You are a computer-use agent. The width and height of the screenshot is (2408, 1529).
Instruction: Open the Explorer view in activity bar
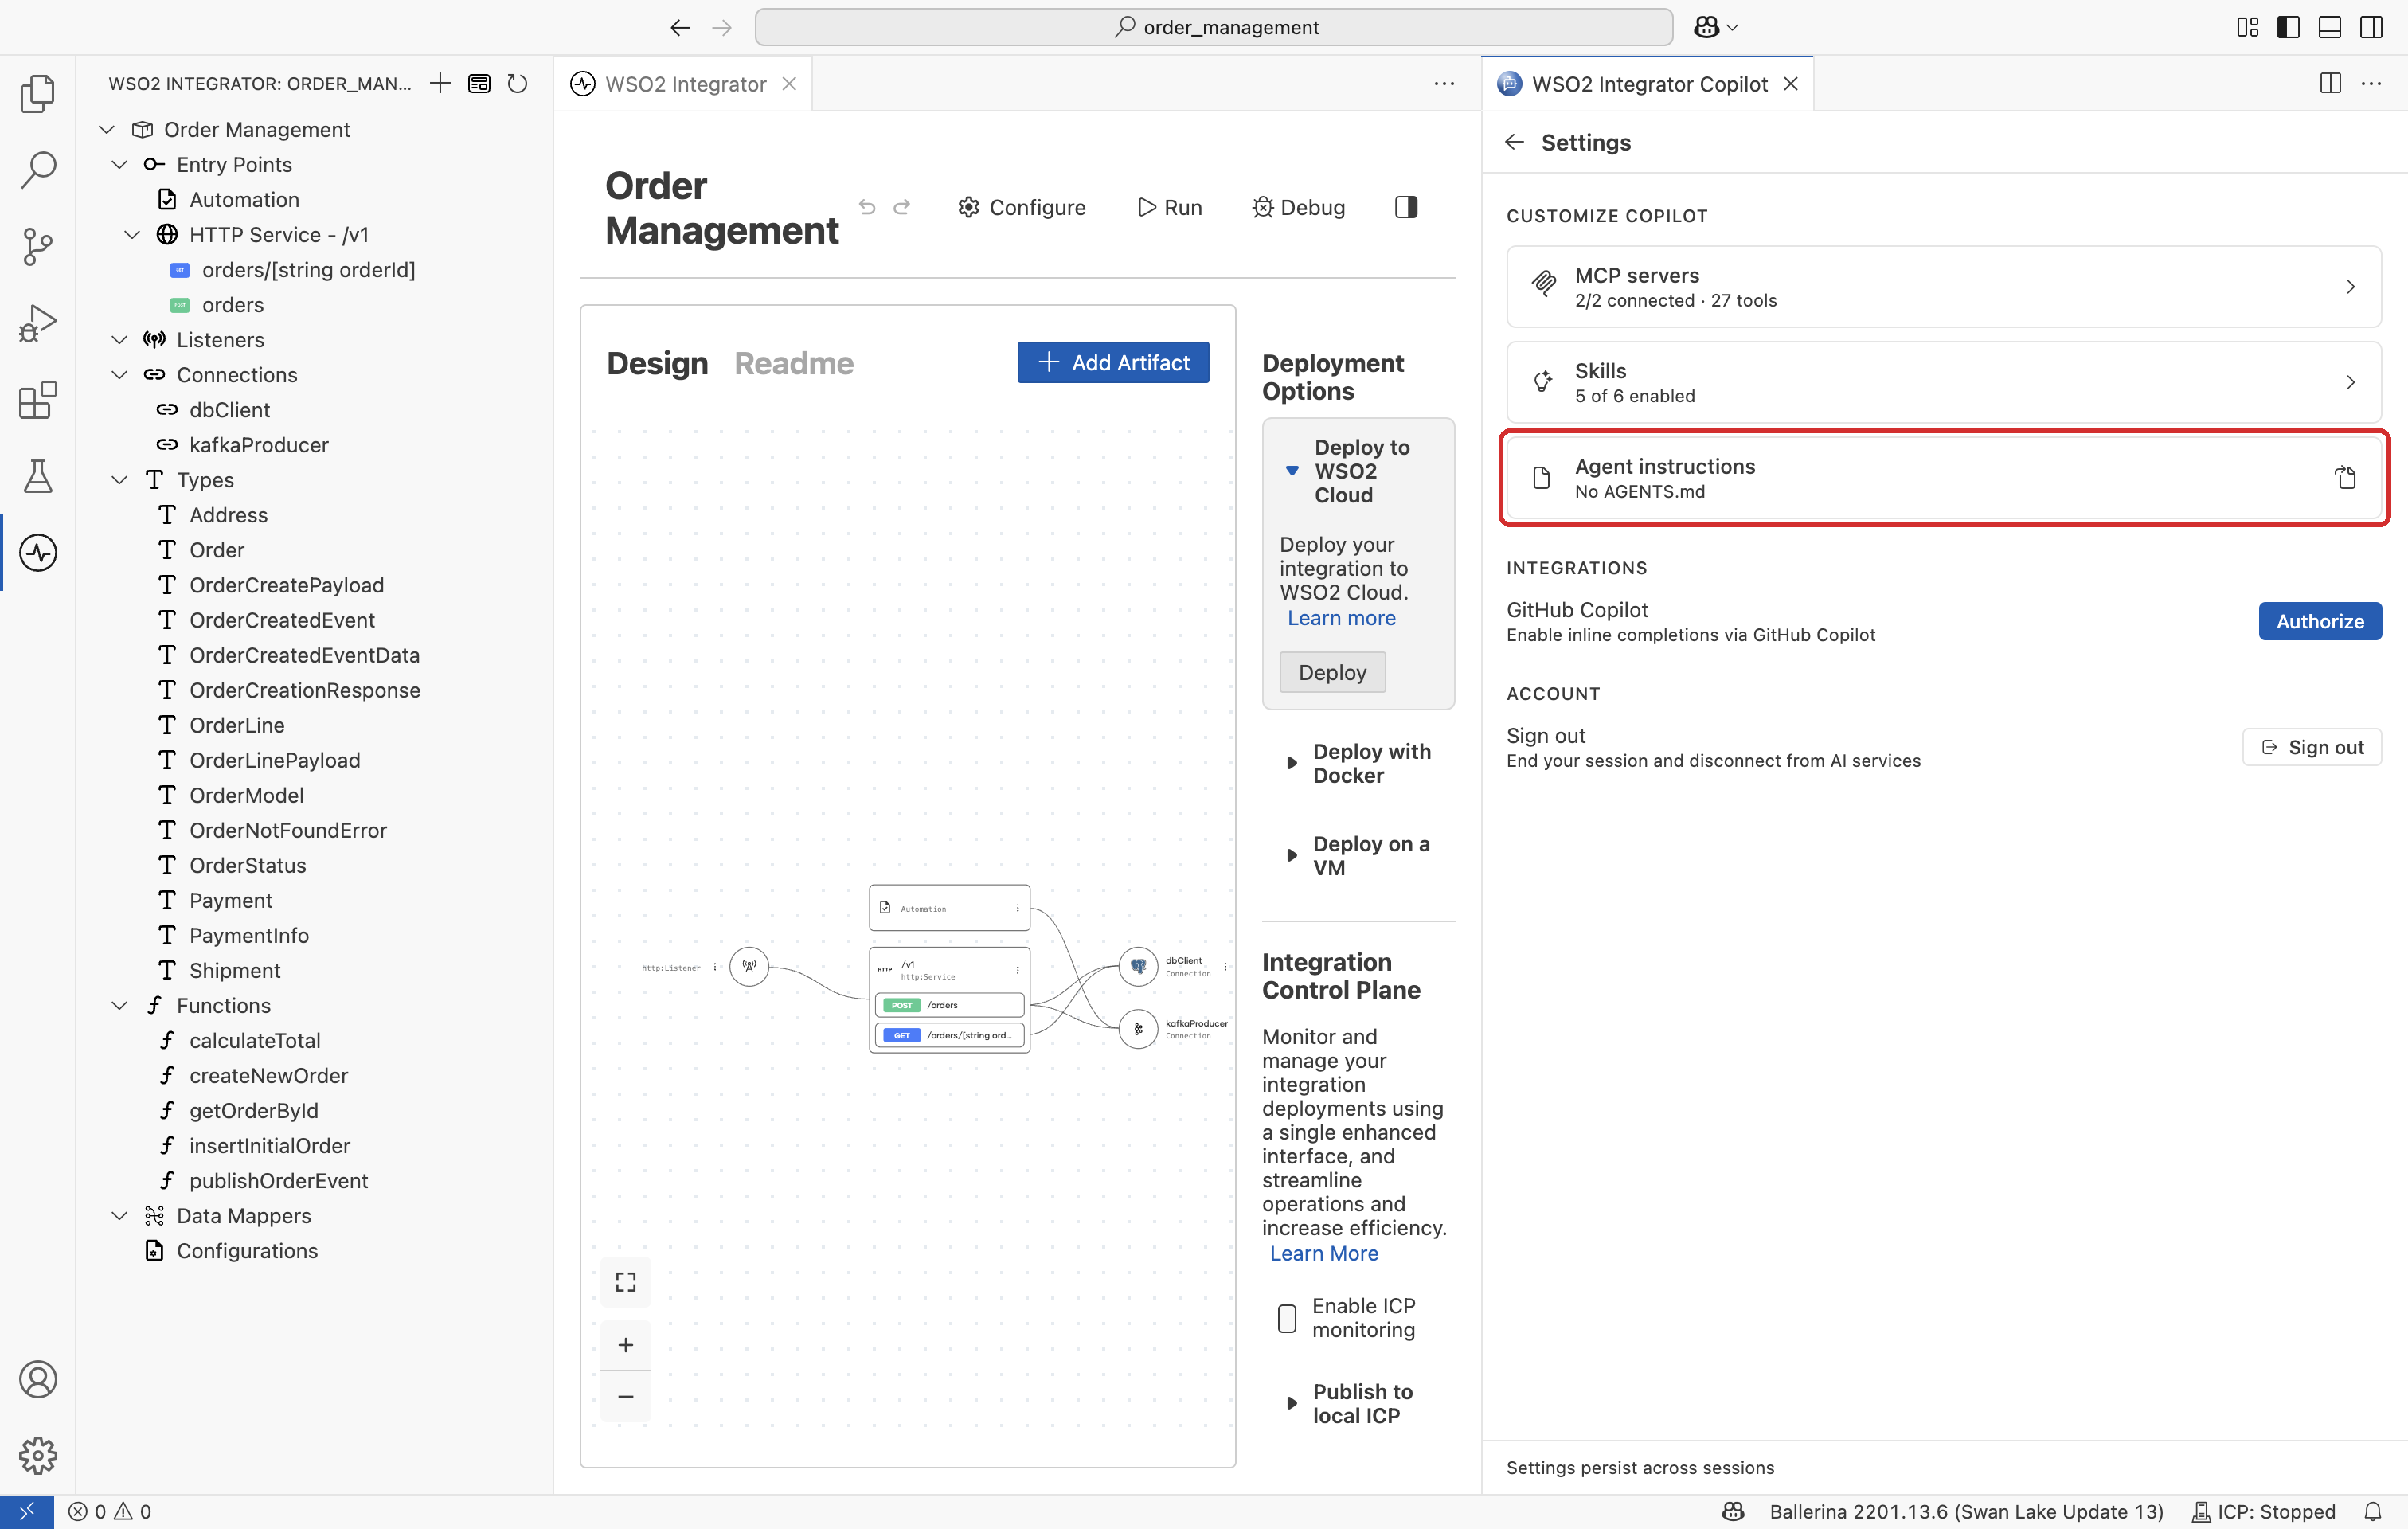tap(38, 93)
